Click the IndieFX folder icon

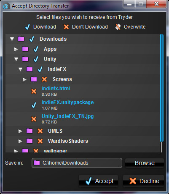30,69
